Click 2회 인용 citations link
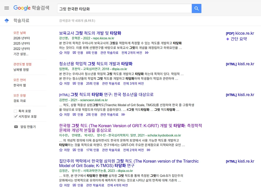This screenshot has width=261, height=191. pos(92,114)
